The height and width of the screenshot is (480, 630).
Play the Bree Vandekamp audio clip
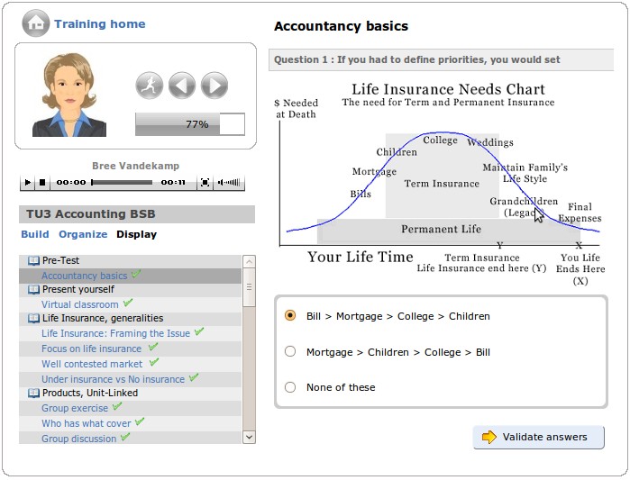tap(28, 183)
